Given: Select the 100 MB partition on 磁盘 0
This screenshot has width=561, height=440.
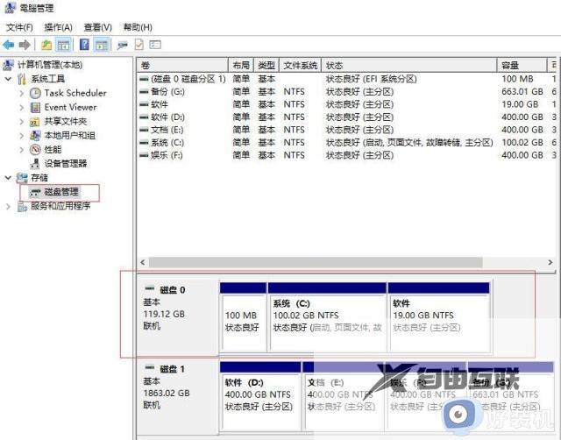Looking at the screenshot, I should coord(244,317).
